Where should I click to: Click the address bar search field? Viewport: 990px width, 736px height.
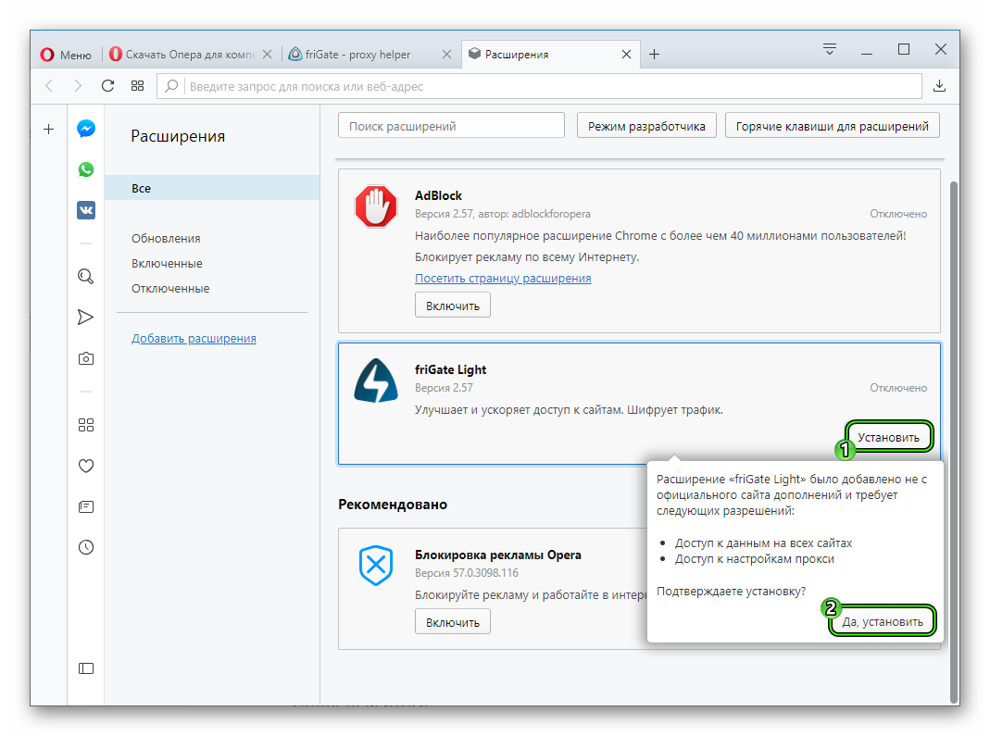coord(539,86)
